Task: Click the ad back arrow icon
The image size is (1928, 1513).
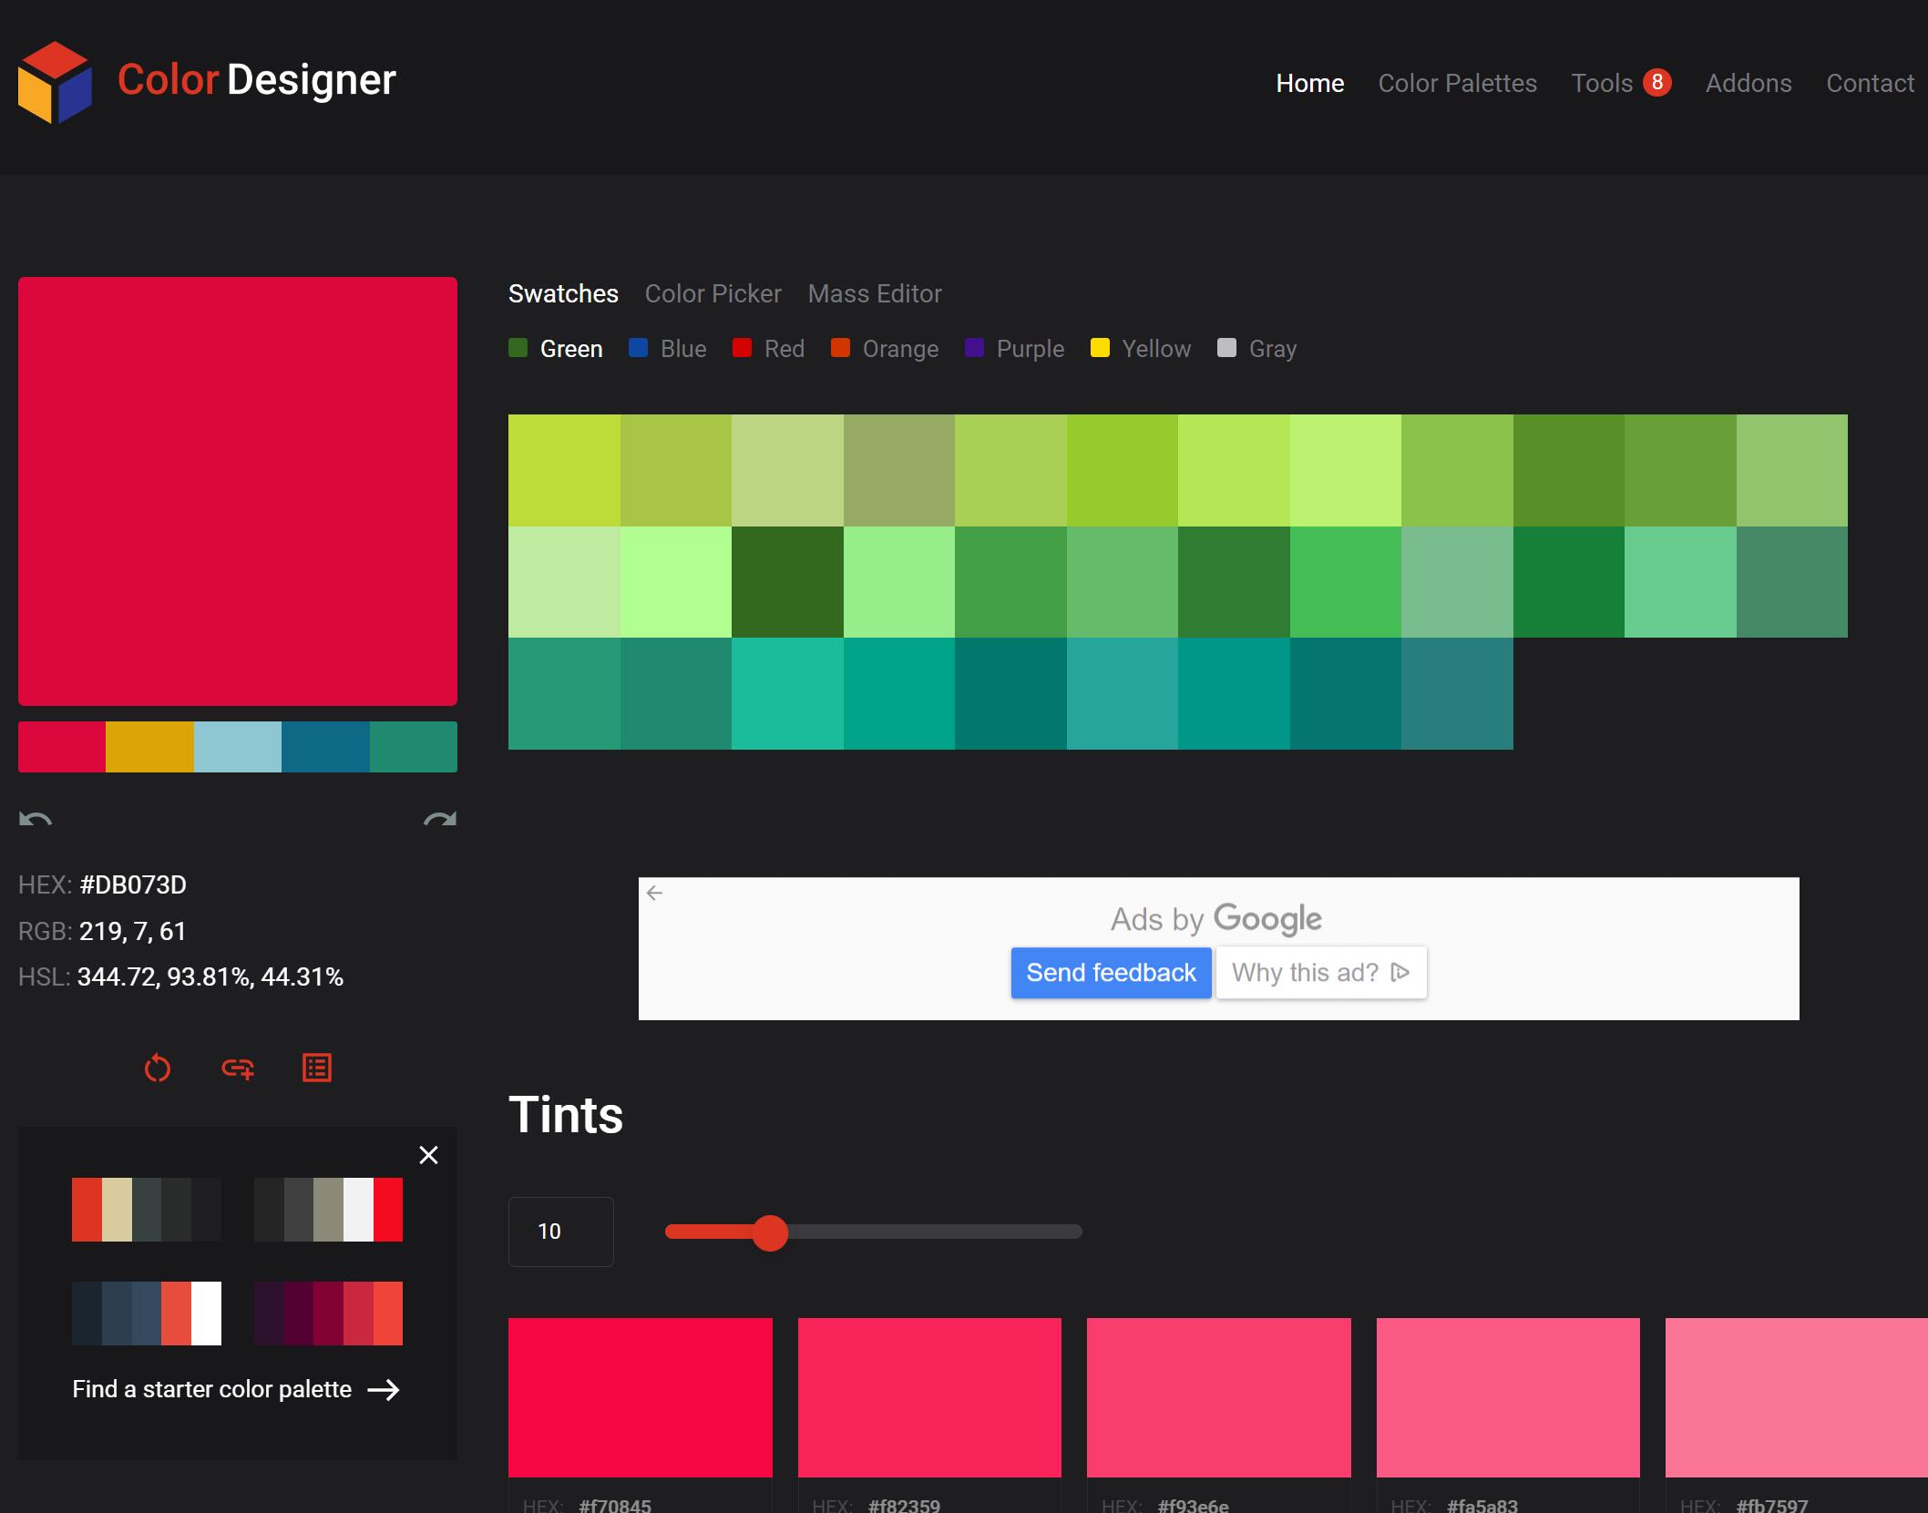Action: click(654, 893)
